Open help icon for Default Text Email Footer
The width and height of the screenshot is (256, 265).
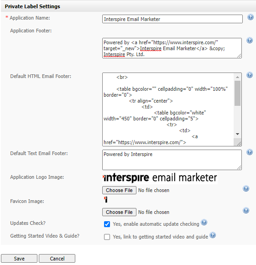click(x=250, y=152)
